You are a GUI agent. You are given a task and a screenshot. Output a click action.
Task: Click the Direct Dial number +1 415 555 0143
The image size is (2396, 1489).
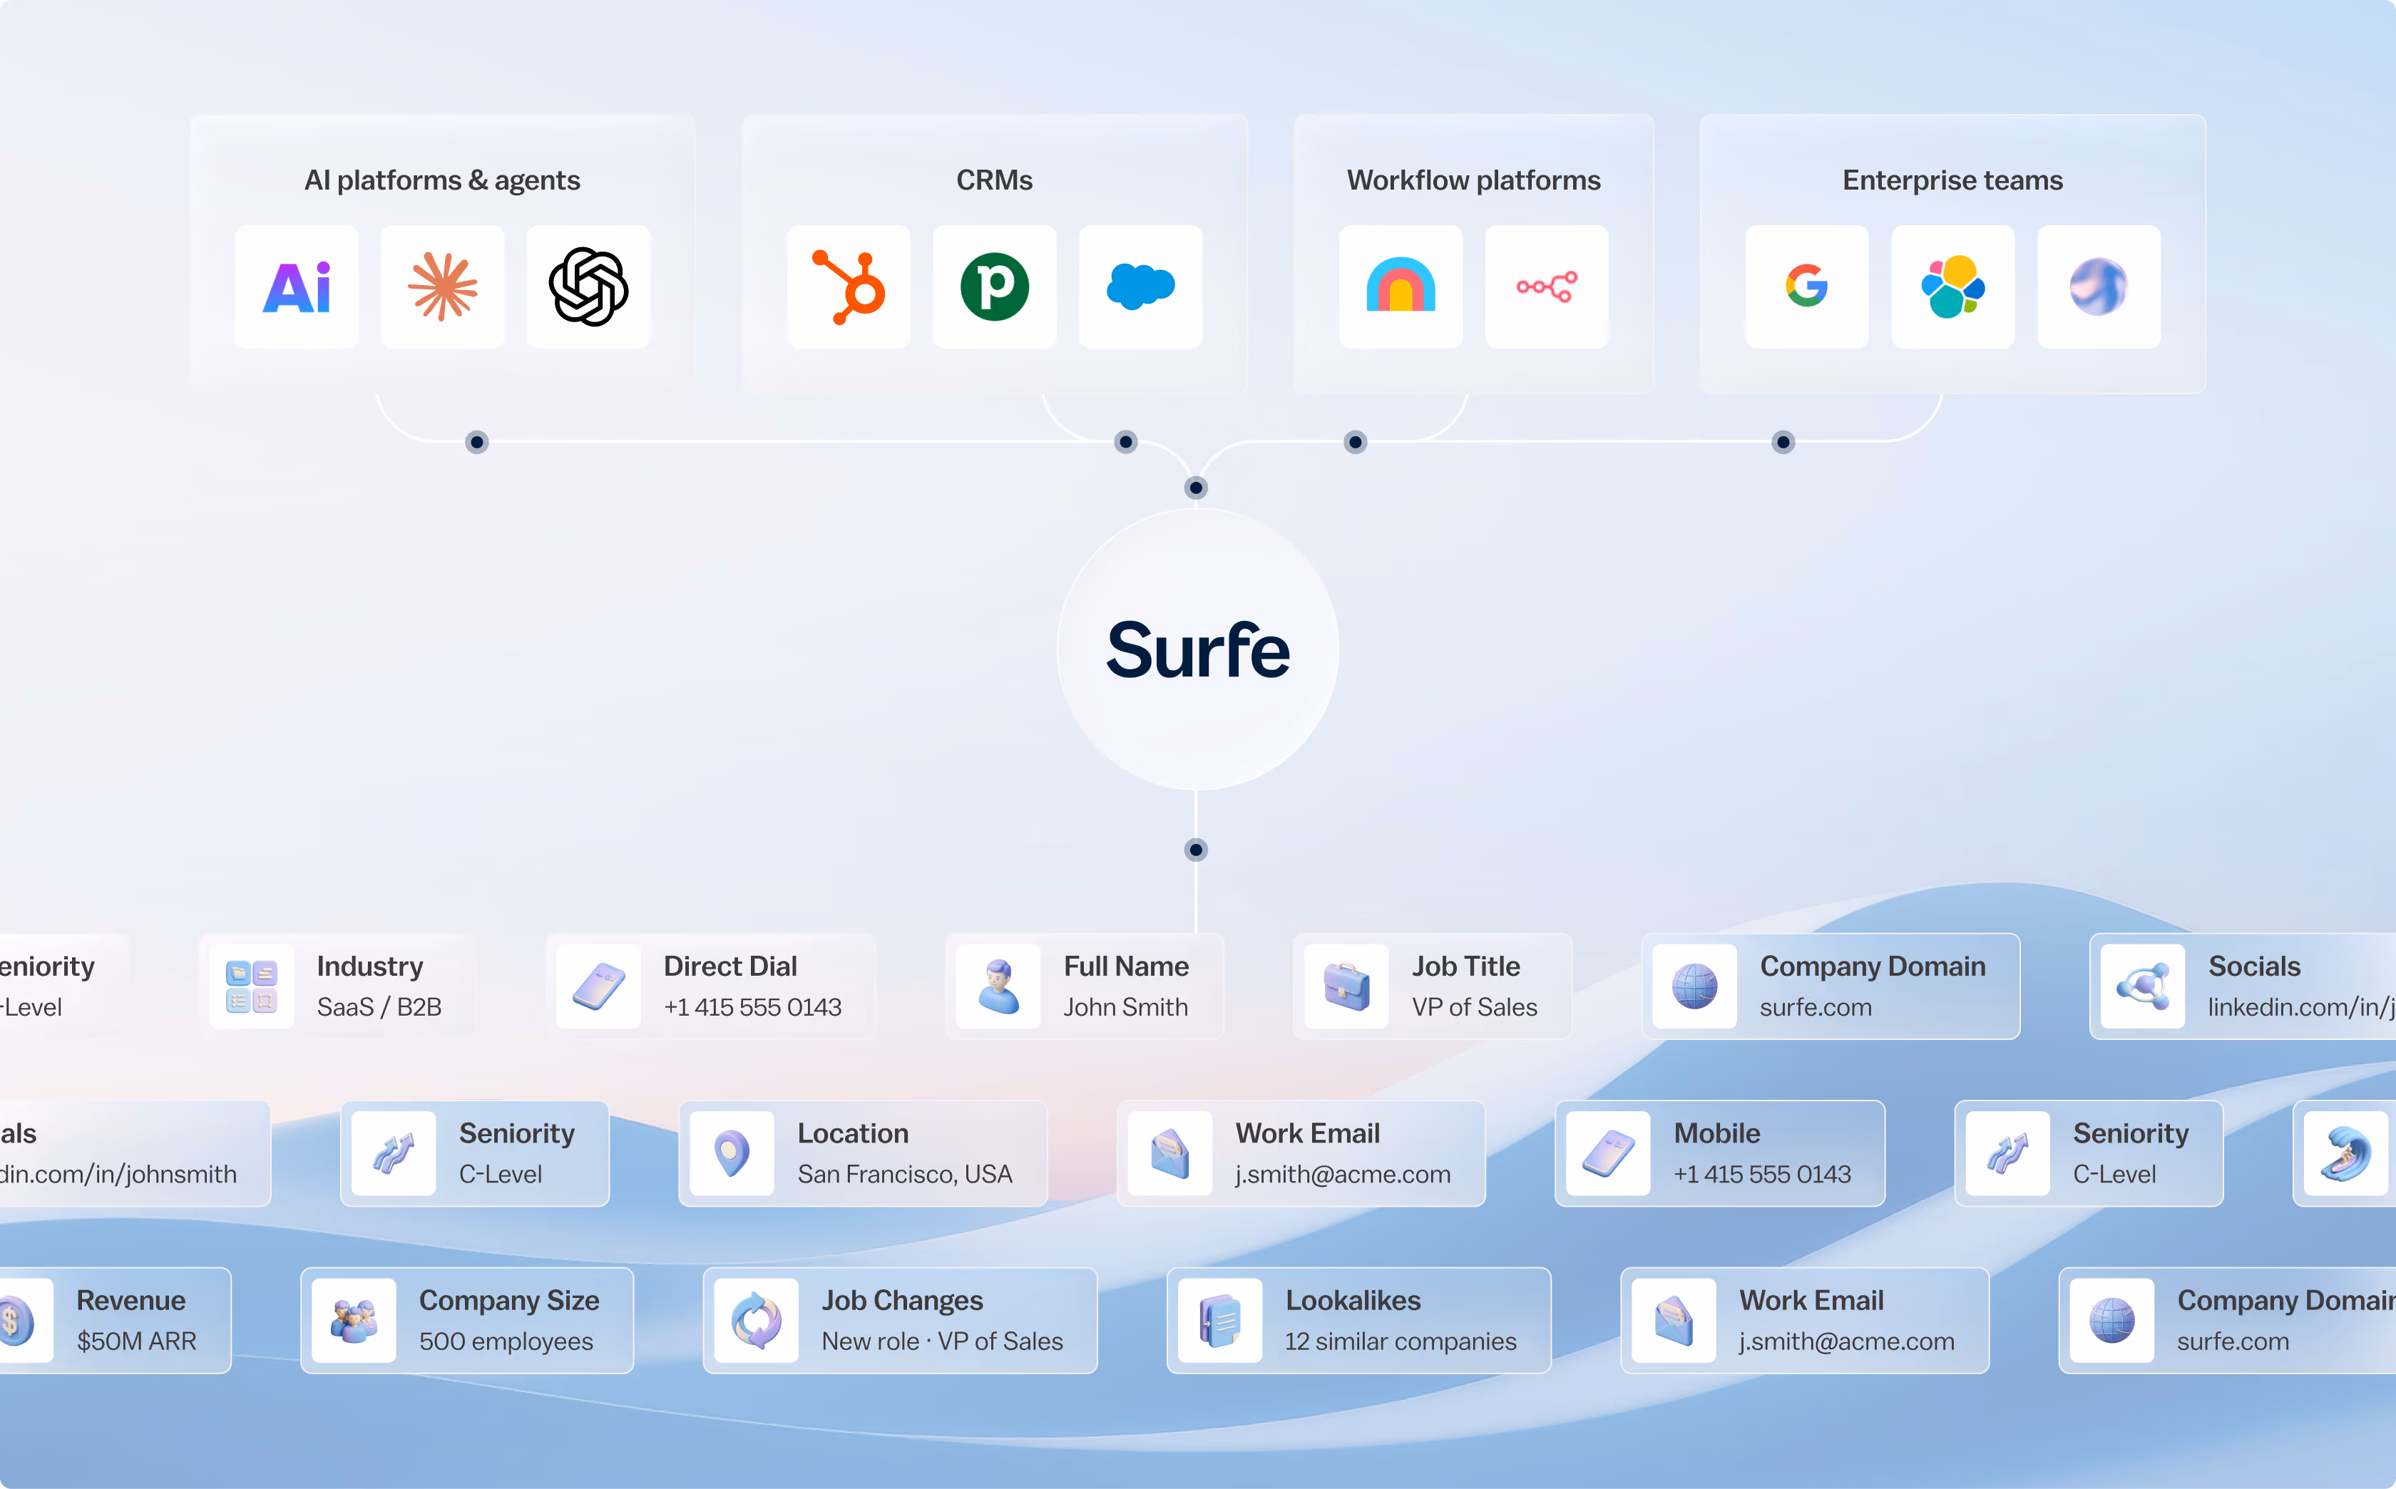753,1007
